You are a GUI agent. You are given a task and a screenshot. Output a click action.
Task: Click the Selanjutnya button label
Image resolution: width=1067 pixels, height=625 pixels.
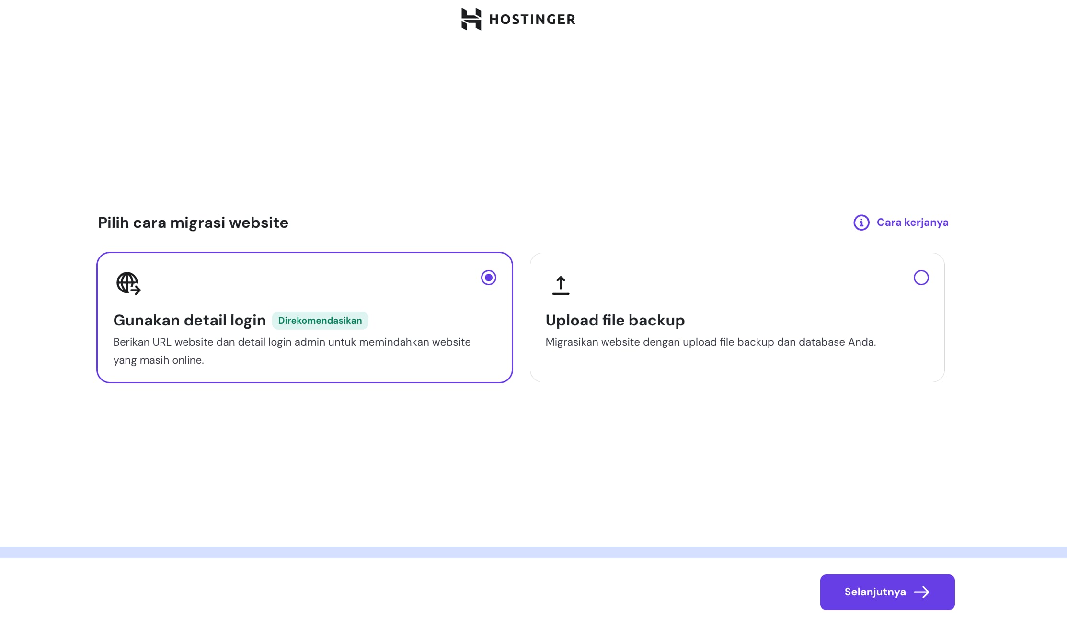[875, 592]
